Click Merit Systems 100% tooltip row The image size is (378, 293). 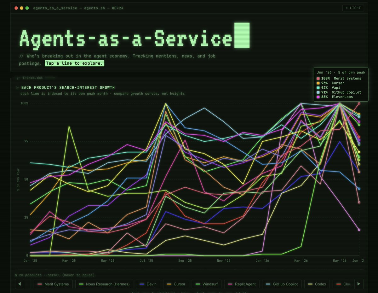coord(341,78)
